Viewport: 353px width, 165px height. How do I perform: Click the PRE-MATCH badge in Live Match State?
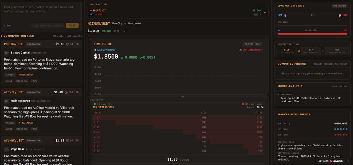[x=339, y=6]
